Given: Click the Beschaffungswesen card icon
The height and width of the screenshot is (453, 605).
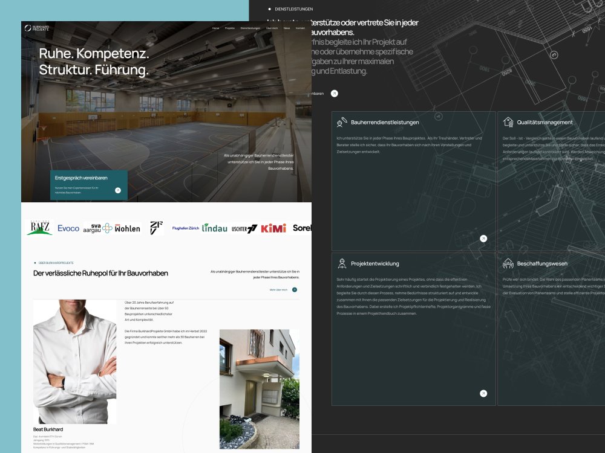Looking at the screenshot, I should 508,263.
